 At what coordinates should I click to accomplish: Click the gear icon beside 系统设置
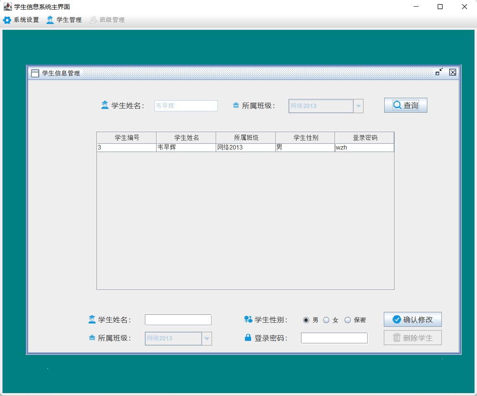(7, 20)
